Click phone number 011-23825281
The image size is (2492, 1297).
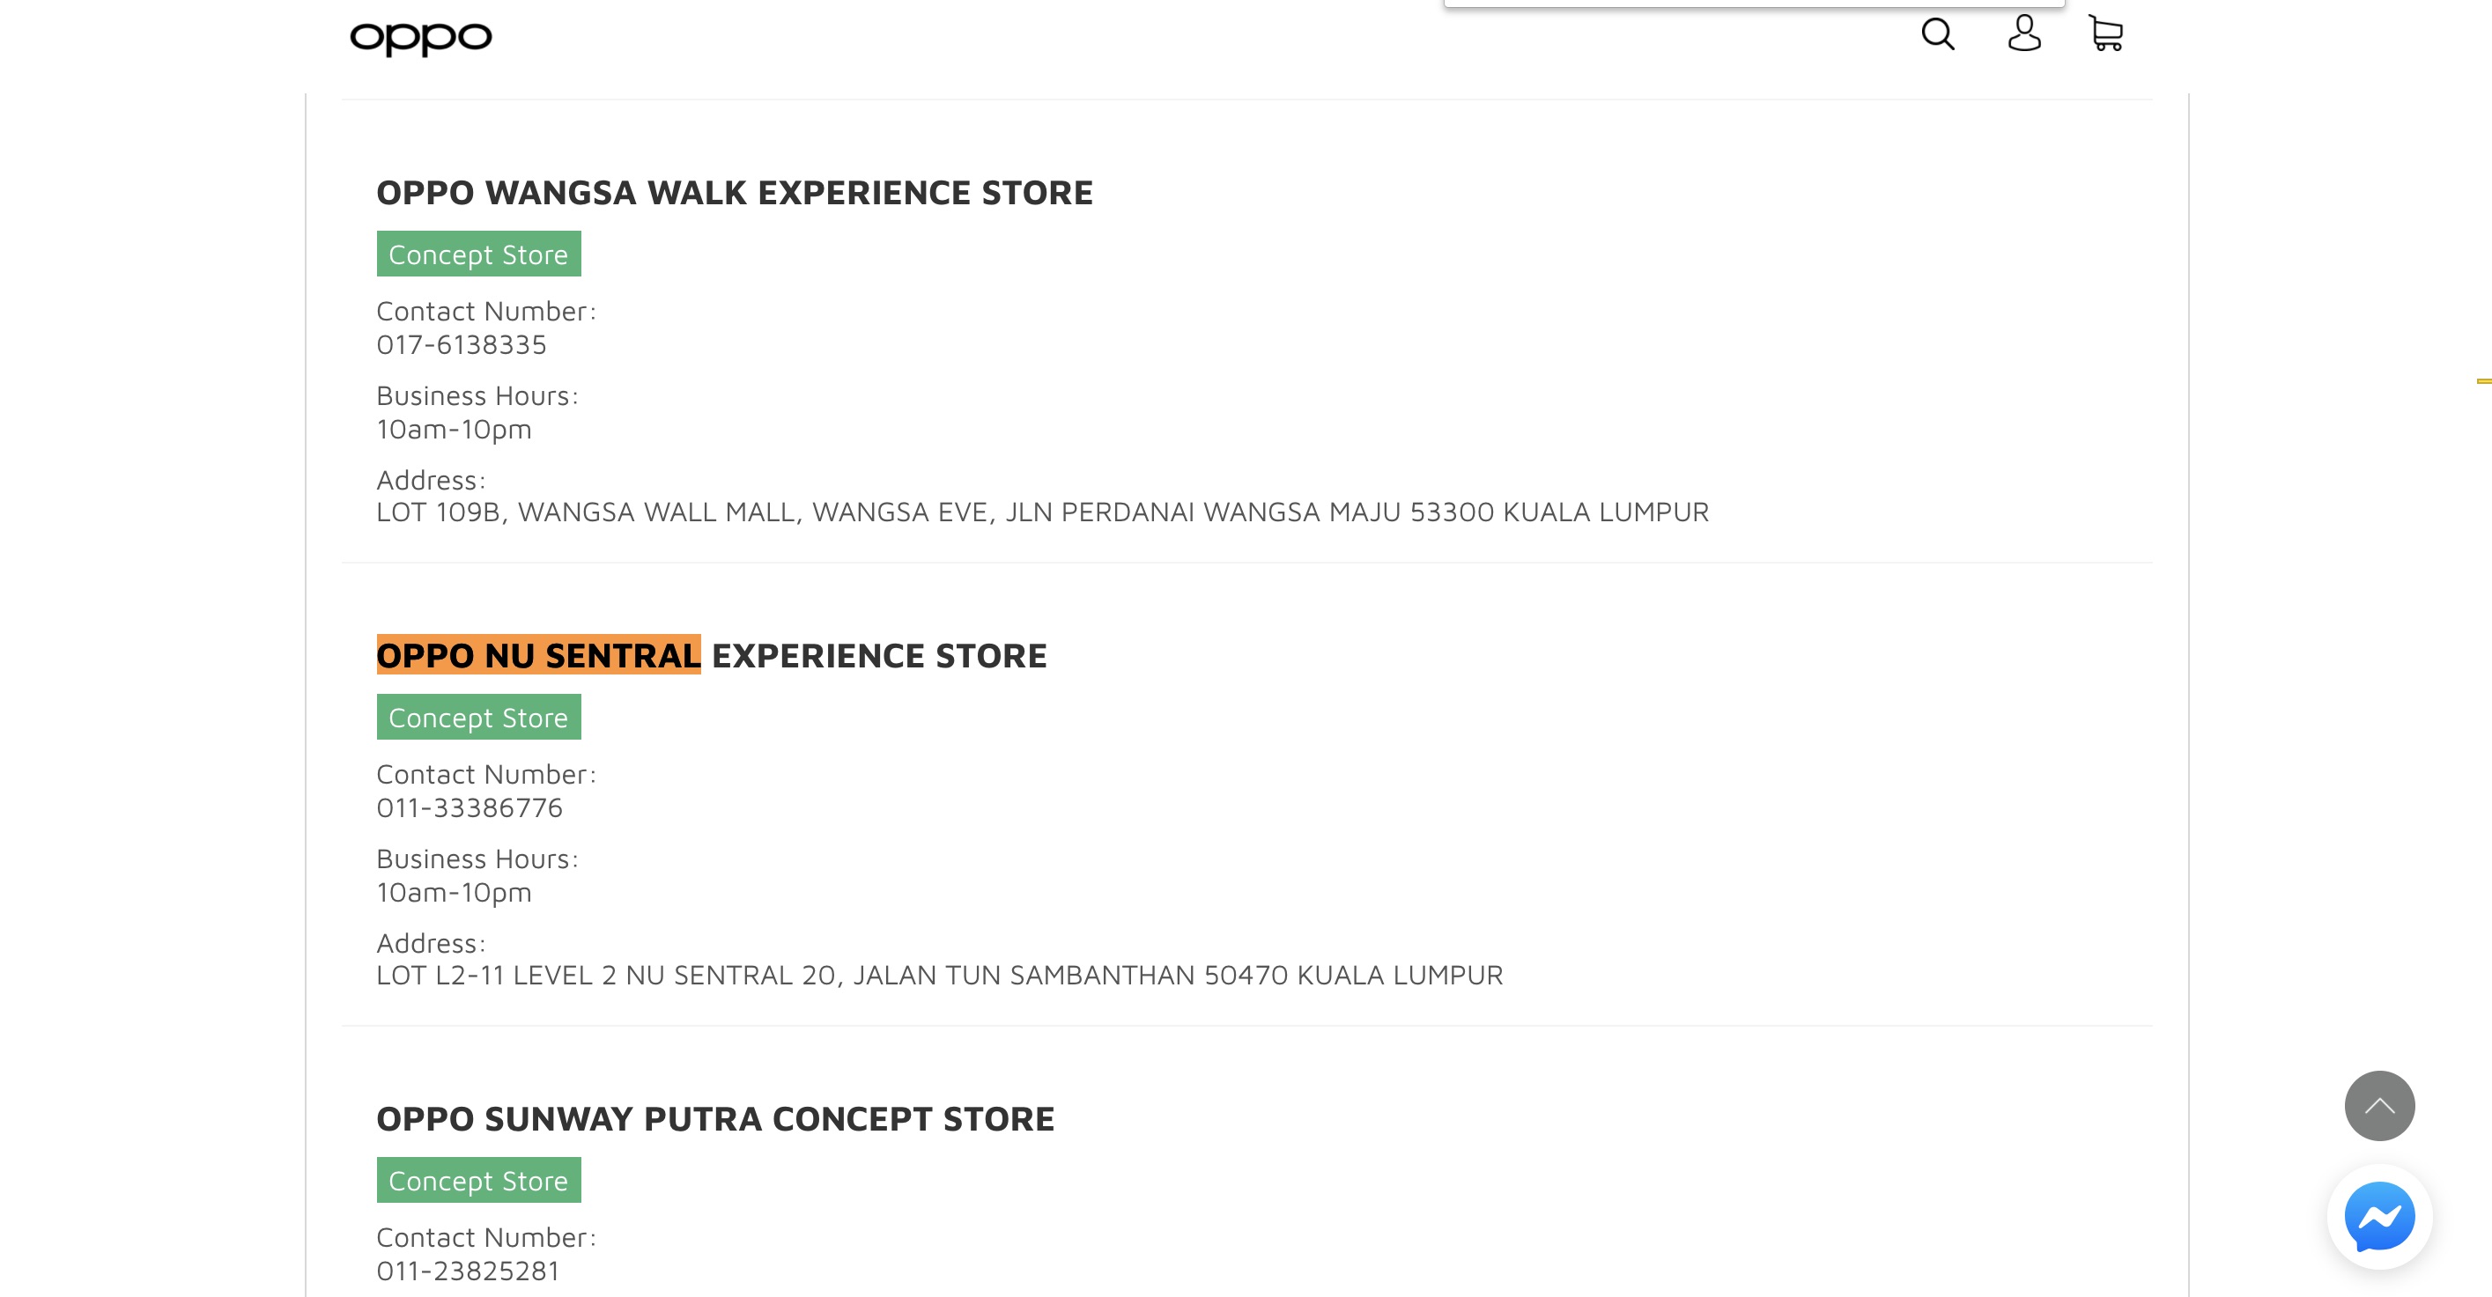click(467, 1271)
